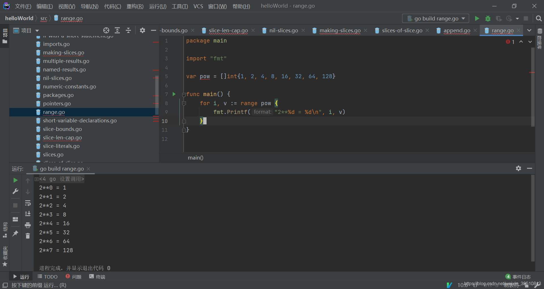Toggle soft-wrap in Run output
This screenshot has height=289, width=544.
click(x=28, y=203)
